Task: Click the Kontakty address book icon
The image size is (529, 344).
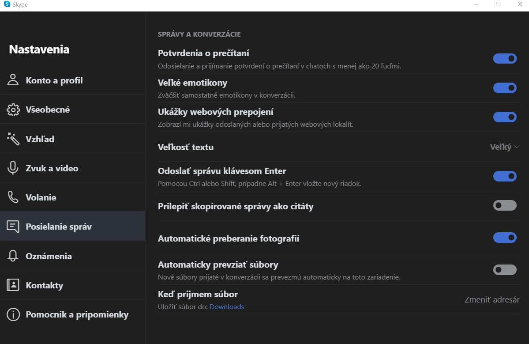Action: 13,285
